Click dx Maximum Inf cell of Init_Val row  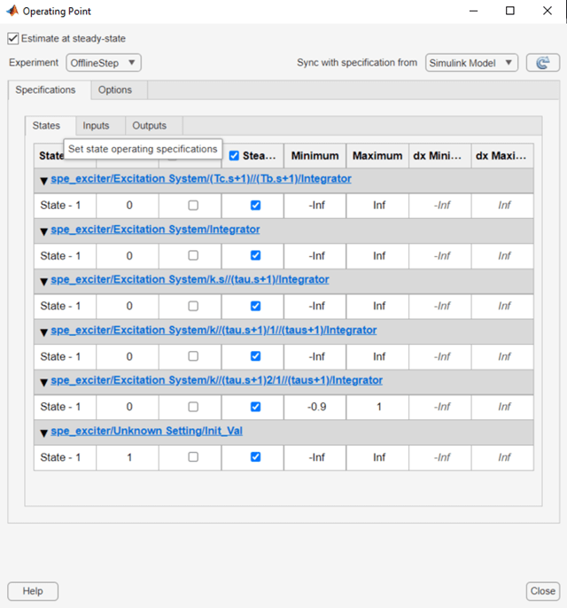tap(502, 457)
